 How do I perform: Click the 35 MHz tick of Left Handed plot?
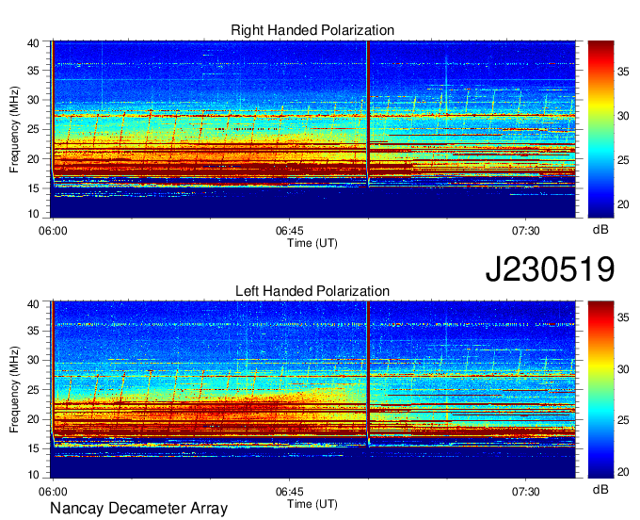point(33,331)
